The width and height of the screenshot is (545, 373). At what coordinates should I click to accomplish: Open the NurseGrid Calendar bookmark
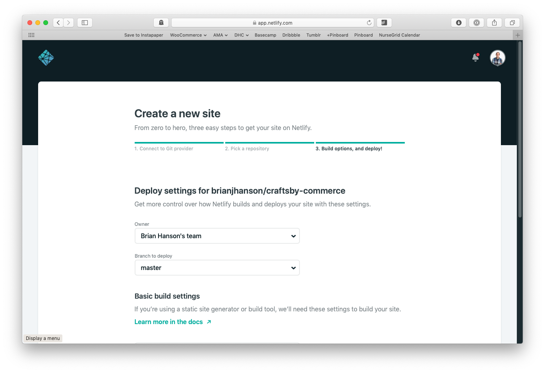(x=399, y=35)
